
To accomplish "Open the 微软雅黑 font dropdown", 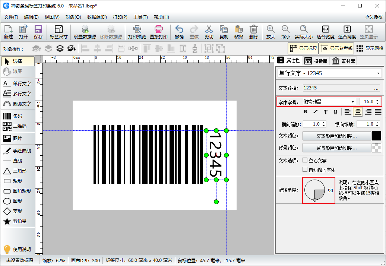I will coord(352,102).
